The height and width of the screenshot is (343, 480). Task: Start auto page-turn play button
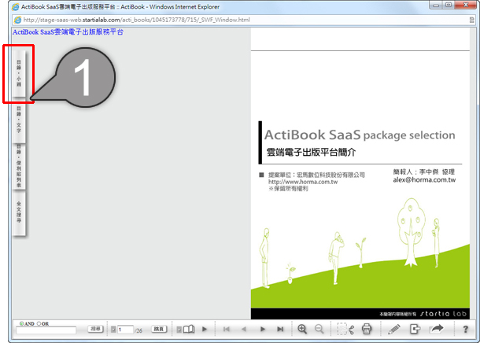[205, 329]
